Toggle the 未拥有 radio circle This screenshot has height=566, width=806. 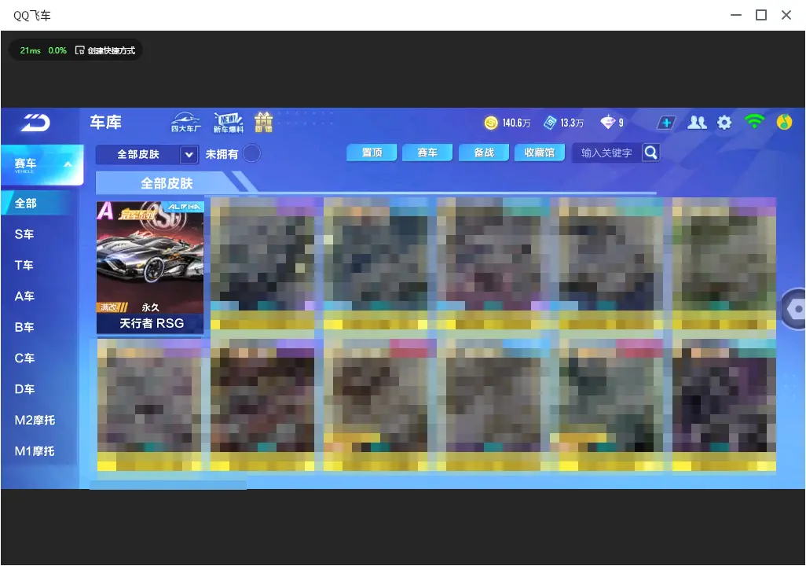251,153
